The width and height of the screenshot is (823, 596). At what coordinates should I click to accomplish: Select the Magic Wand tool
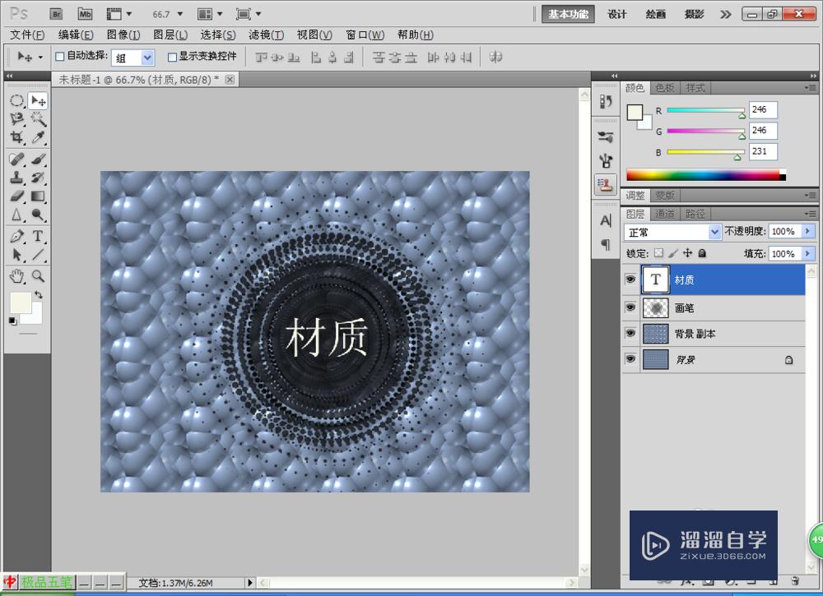click(38, 119)
